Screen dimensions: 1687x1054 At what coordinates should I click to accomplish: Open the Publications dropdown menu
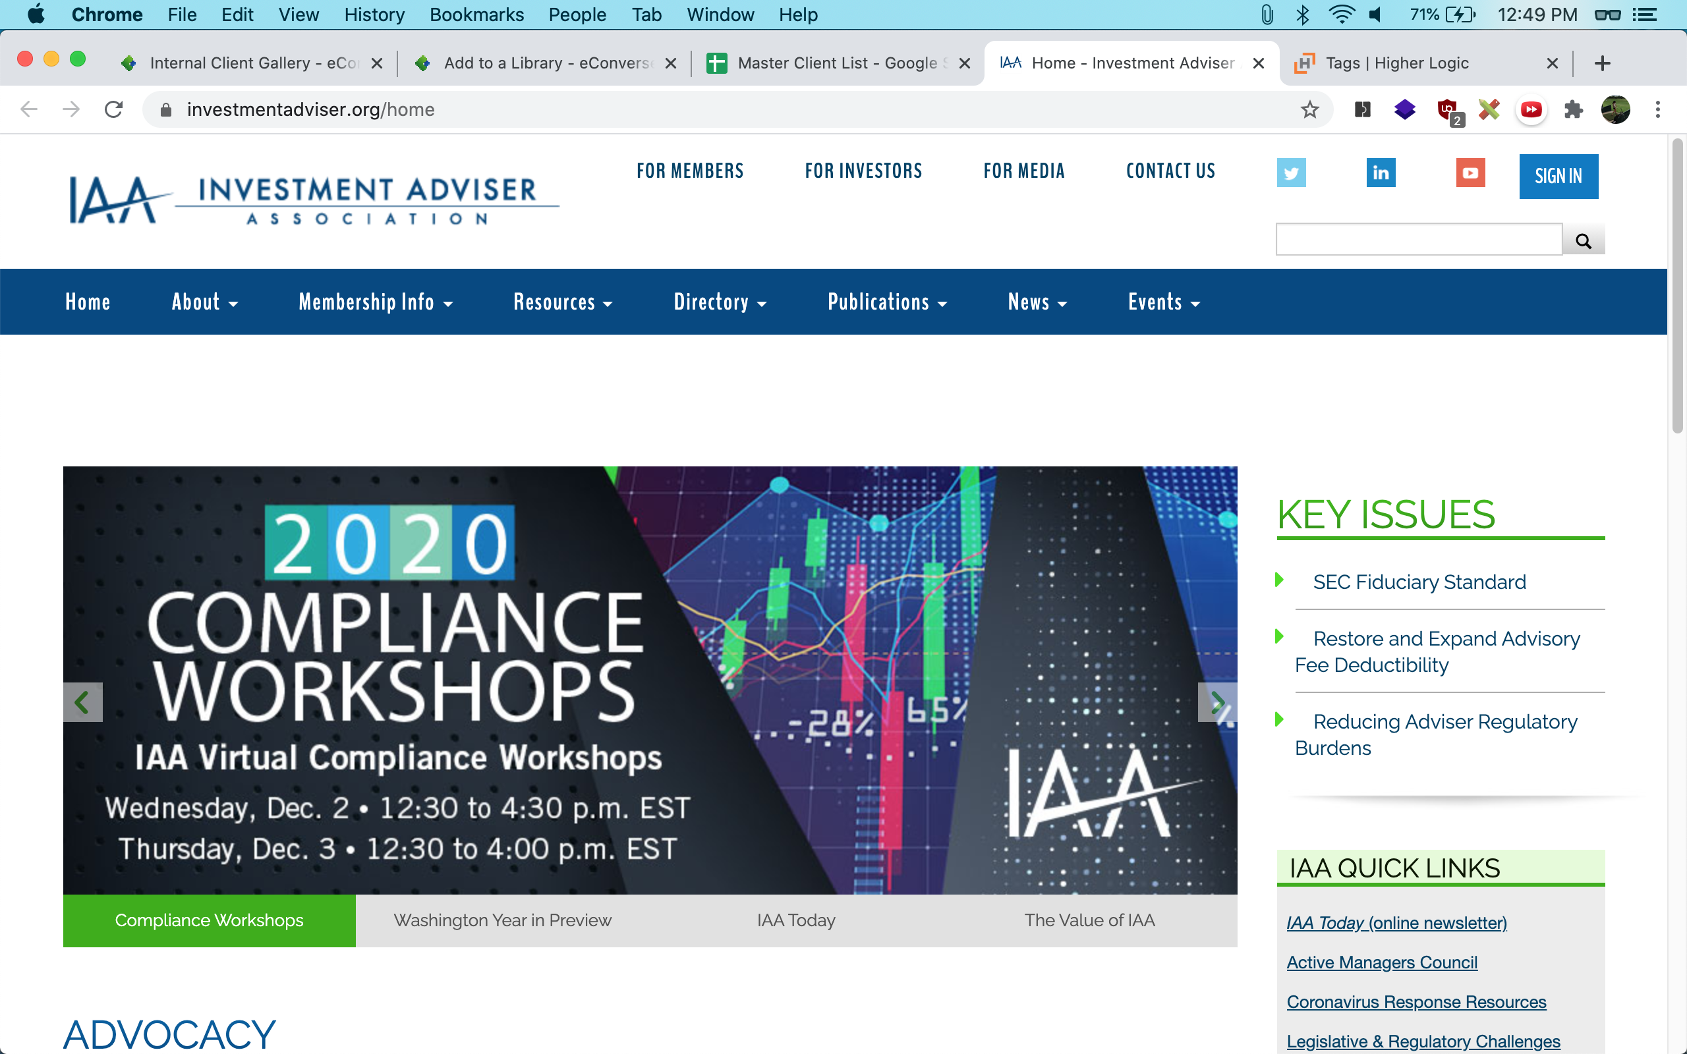(887, 302)
